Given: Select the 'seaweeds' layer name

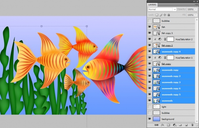Looking at the screenshot, I should (167, 101).
